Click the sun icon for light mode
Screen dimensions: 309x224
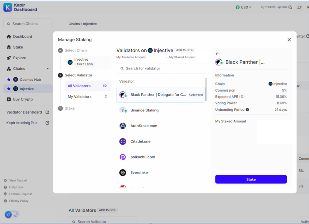pos(8,214)
